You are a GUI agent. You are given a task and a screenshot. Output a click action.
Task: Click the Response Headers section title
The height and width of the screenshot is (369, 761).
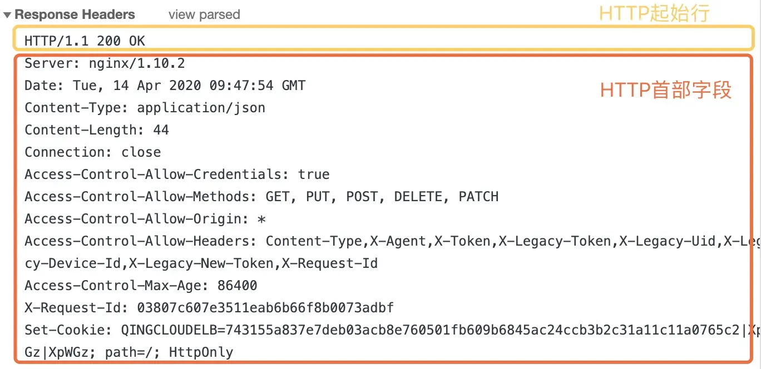pyautogui.click(x=75, y=15)
